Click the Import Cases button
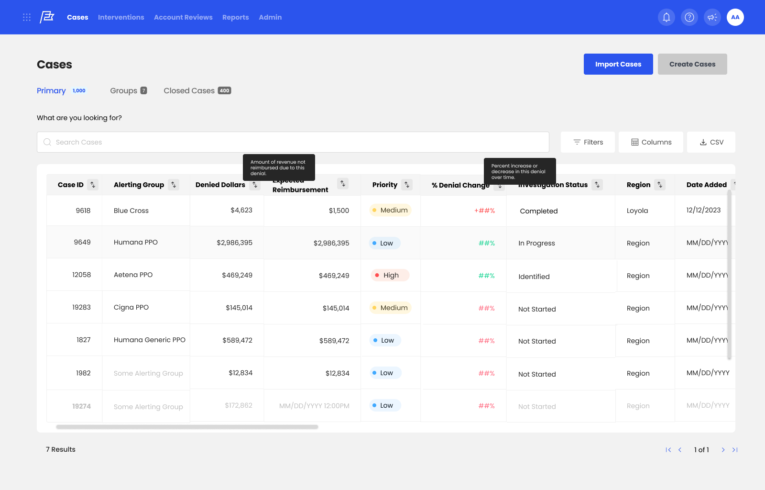 point(618,64)
